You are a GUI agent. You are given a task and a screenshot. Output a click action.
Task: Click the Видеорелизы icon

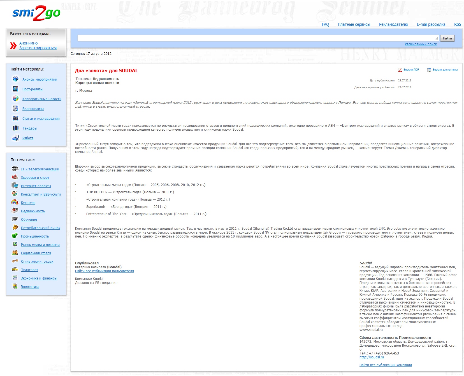click(x=16, y=109)
